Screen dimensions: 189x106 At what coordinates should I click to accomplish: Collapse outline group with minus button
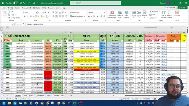click(157, 28)
